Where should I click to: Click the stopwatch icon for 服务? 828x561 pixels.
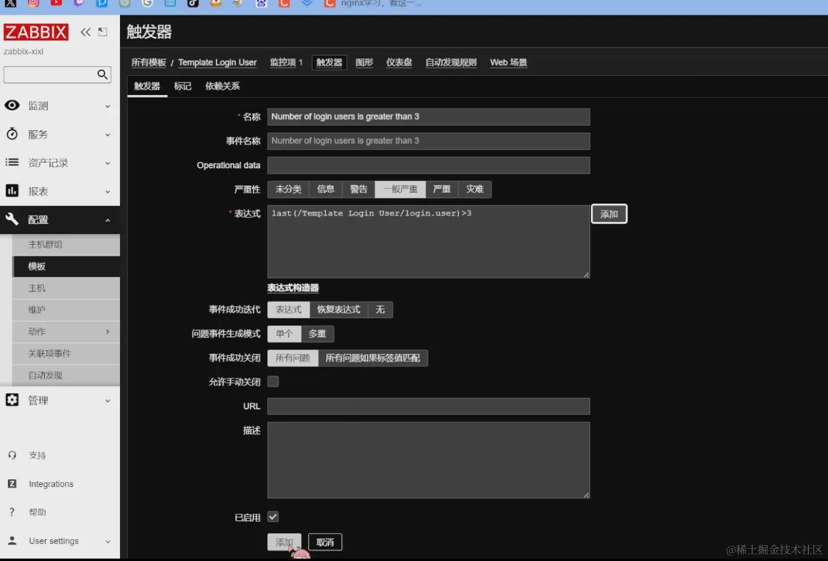[12, 134]
